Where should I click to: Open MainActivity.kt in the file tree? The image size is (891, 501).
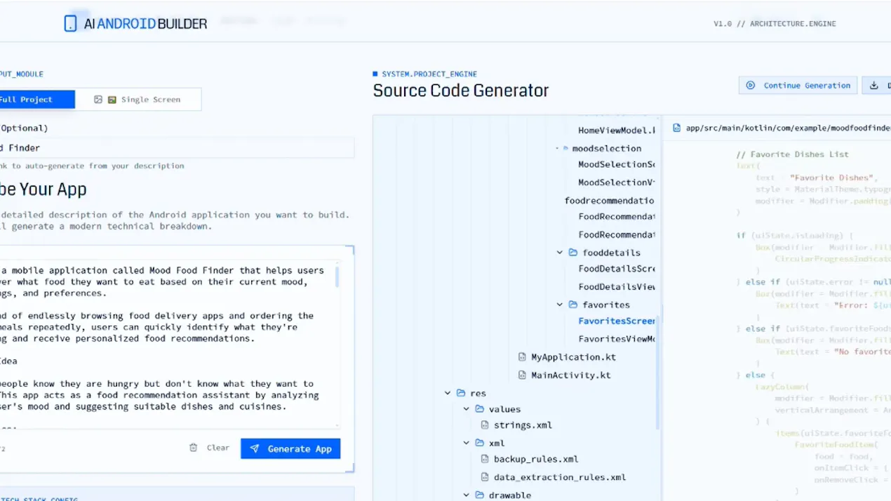570,375
